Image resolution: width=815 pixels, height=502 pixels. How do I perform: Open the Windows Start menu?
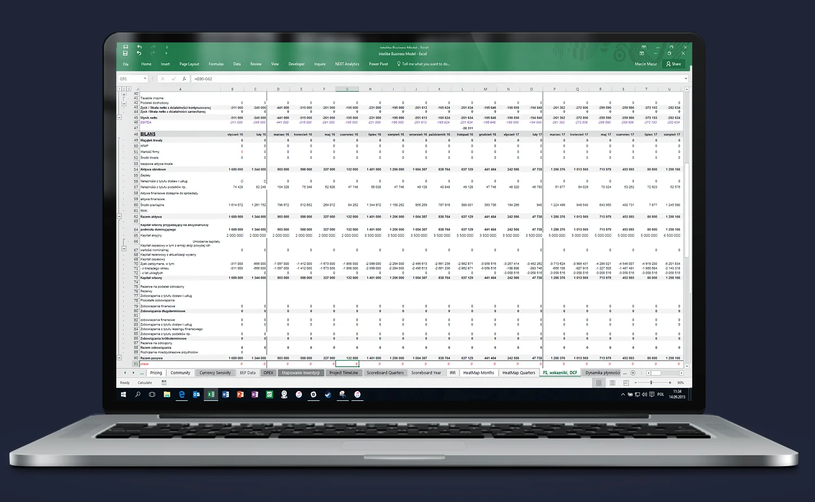(123, 394)
